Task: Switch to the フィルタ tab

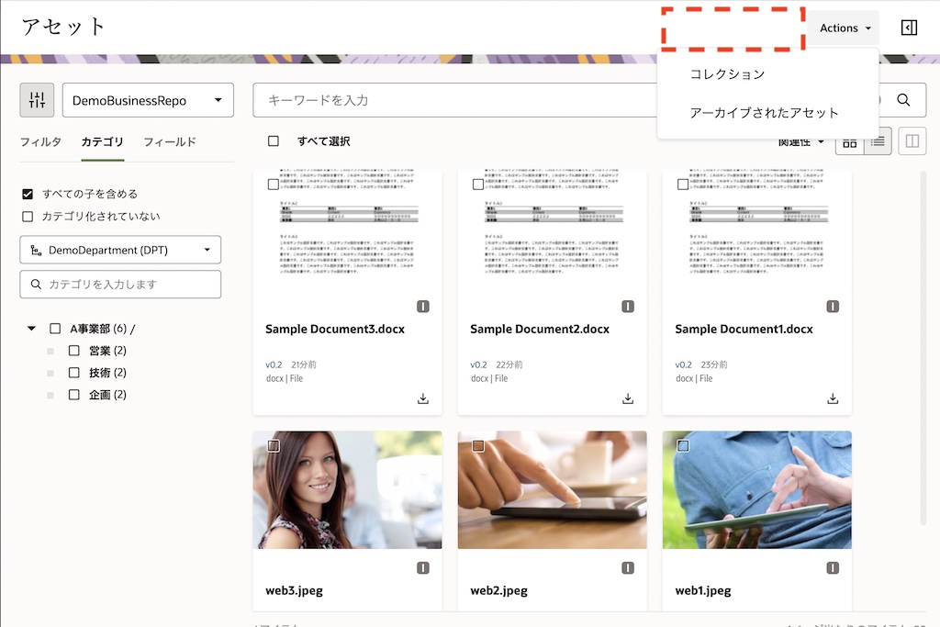Action: [x=40, y=142]
